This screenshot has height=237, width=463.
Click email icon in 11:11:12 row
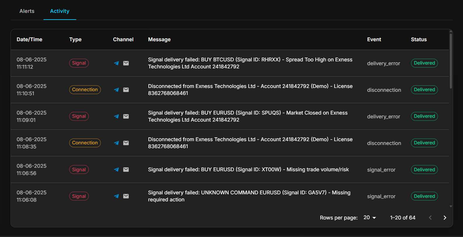tap(126, 63)
